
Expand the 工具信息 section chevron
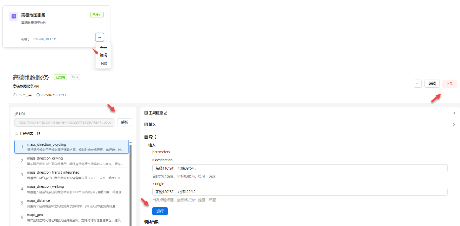[454, 113]
